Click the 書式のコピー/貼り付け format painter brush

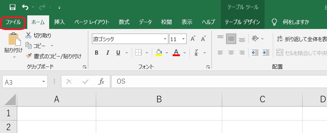pos(29,56)
